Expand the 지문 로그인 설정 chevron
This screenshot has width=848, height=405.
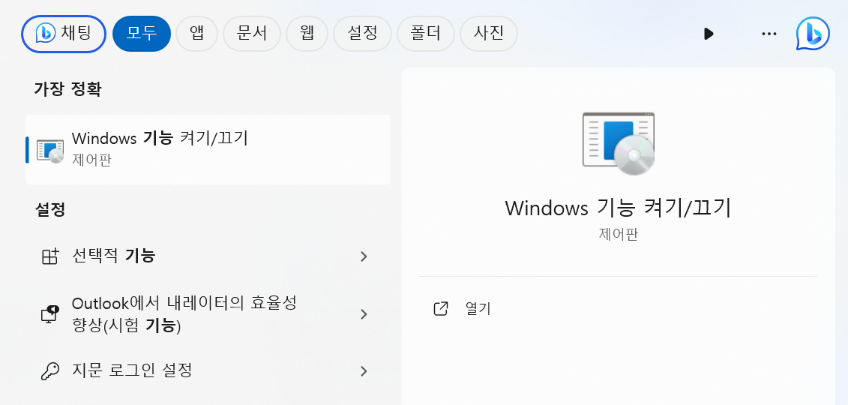point(364,371)
